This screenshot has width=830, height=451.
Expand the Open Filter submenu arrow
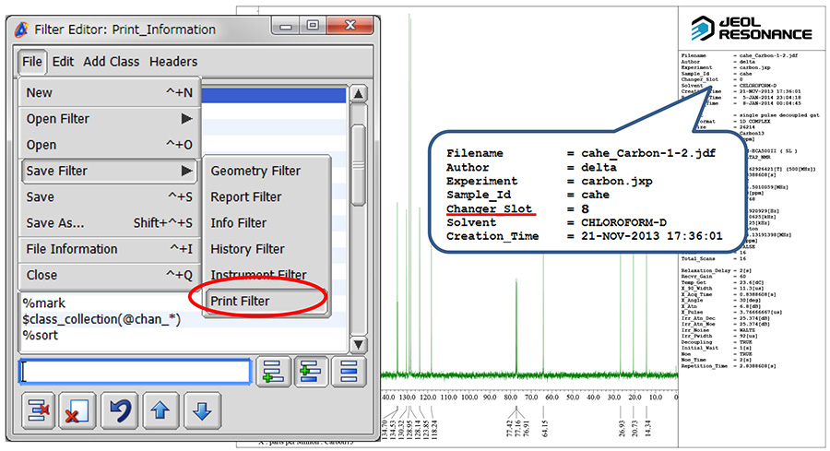(x=187, y=119)
